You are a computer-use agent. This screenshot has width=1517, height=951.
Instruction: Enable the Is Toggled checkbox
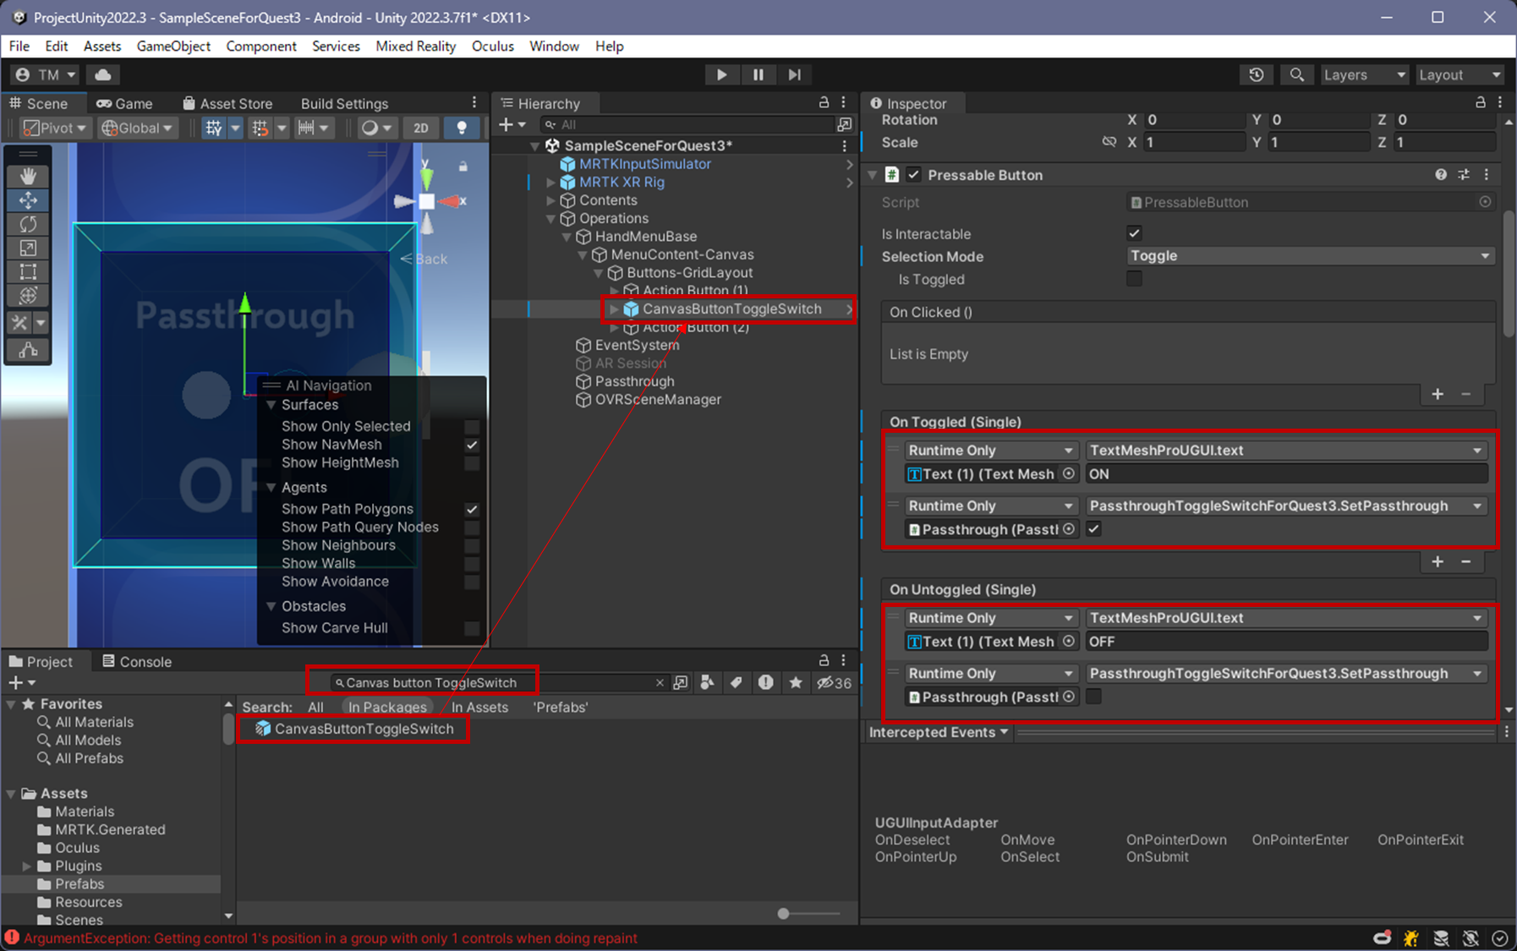1134,279
